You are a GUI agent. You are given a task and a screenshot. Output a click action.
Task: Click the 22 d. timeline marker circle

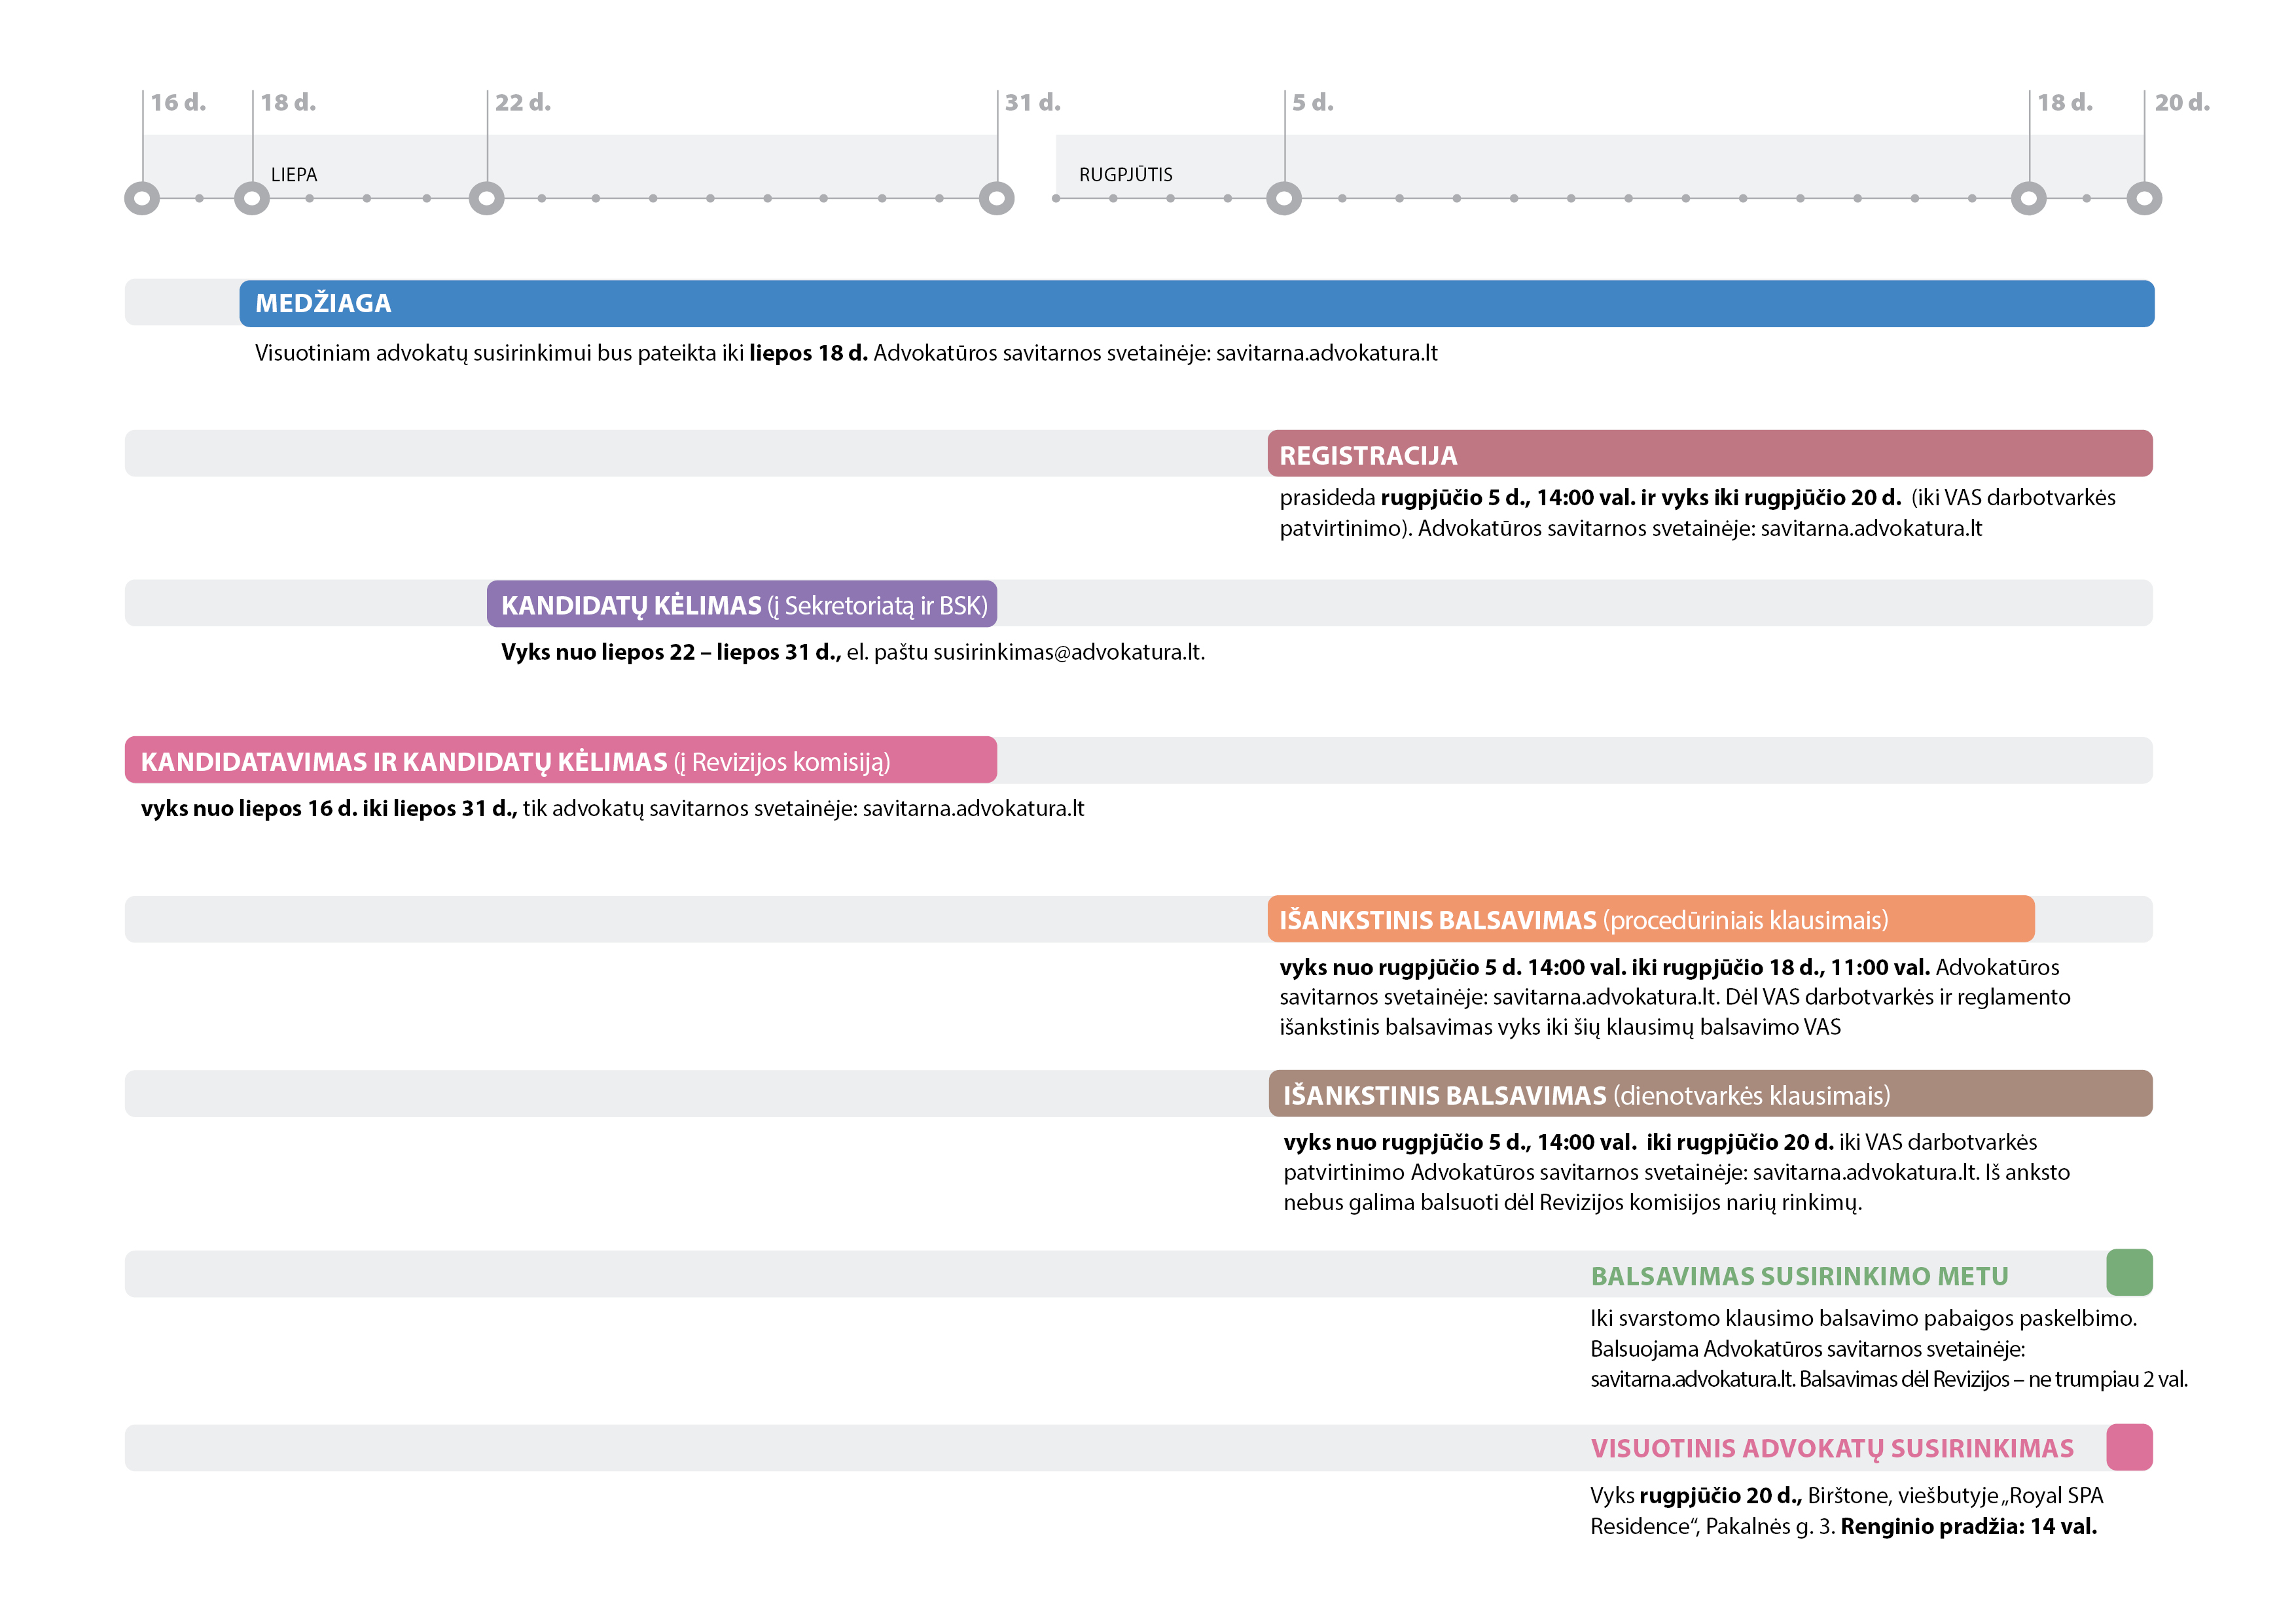[487, 198]
